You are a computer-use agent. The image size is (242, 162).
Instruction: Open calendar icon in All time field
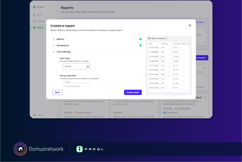click(88, 67)
